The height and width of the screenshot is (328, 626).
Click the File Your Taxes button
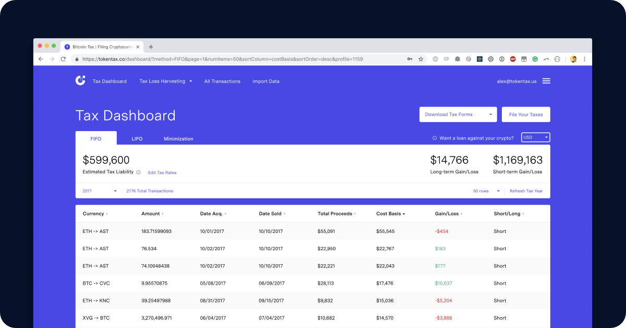pyautogui.click(x=525, y=114)
